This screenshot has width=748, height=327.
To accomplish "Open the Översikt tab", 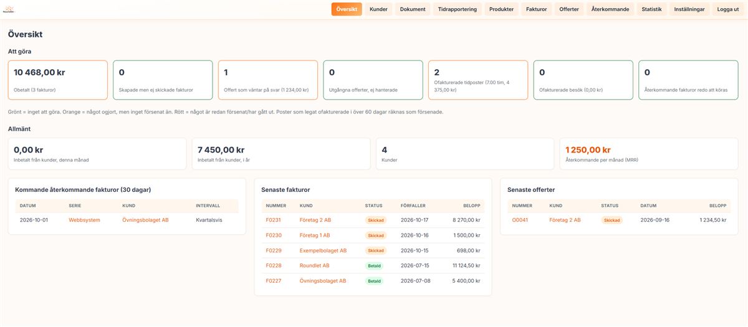I will pos(347,9).
